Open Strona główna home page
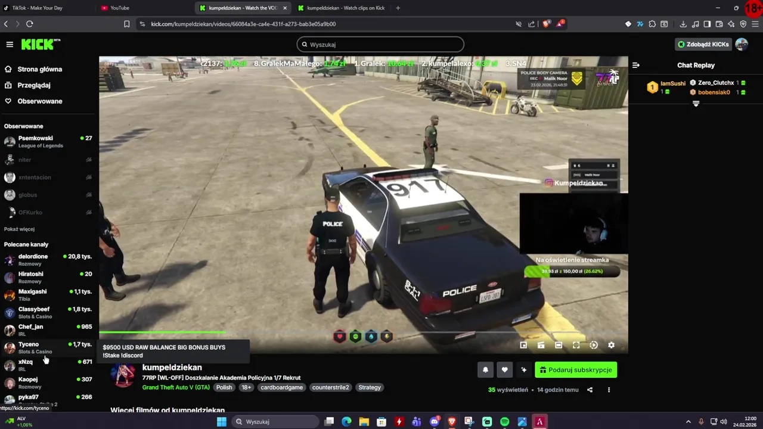Screen dimensions: 763x429 click(x=33, y=69)
